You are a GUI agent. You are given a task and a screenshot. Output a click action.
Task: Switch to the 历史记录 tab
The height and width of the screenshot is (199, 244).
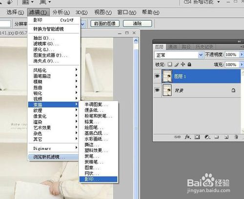tap(204, 47)
